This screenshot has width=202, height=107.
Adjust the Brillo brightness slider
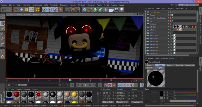click(183, 101)
